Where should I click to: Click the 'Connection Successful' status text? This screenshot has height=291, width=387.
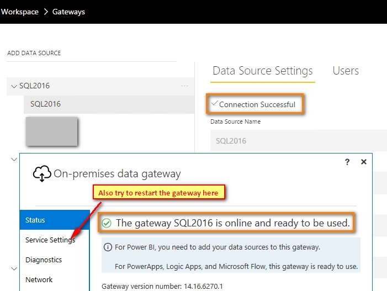[257, 105]
